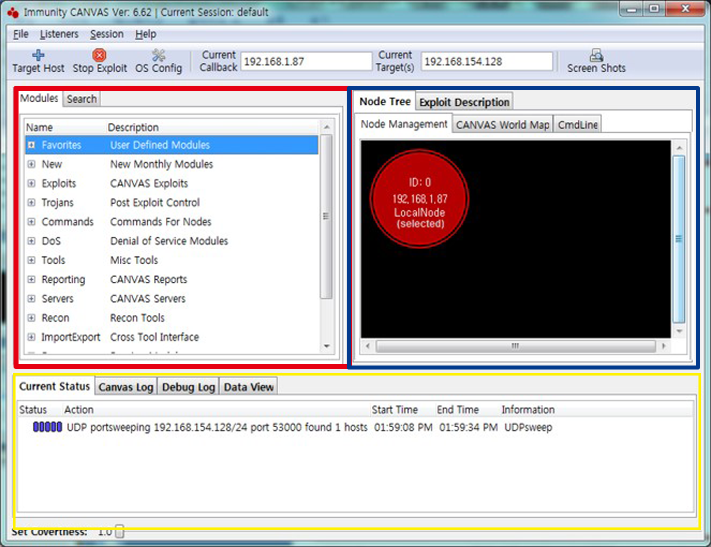Expand the Commands module group
This screenshot has width=711, height=547.
point(32,222)
